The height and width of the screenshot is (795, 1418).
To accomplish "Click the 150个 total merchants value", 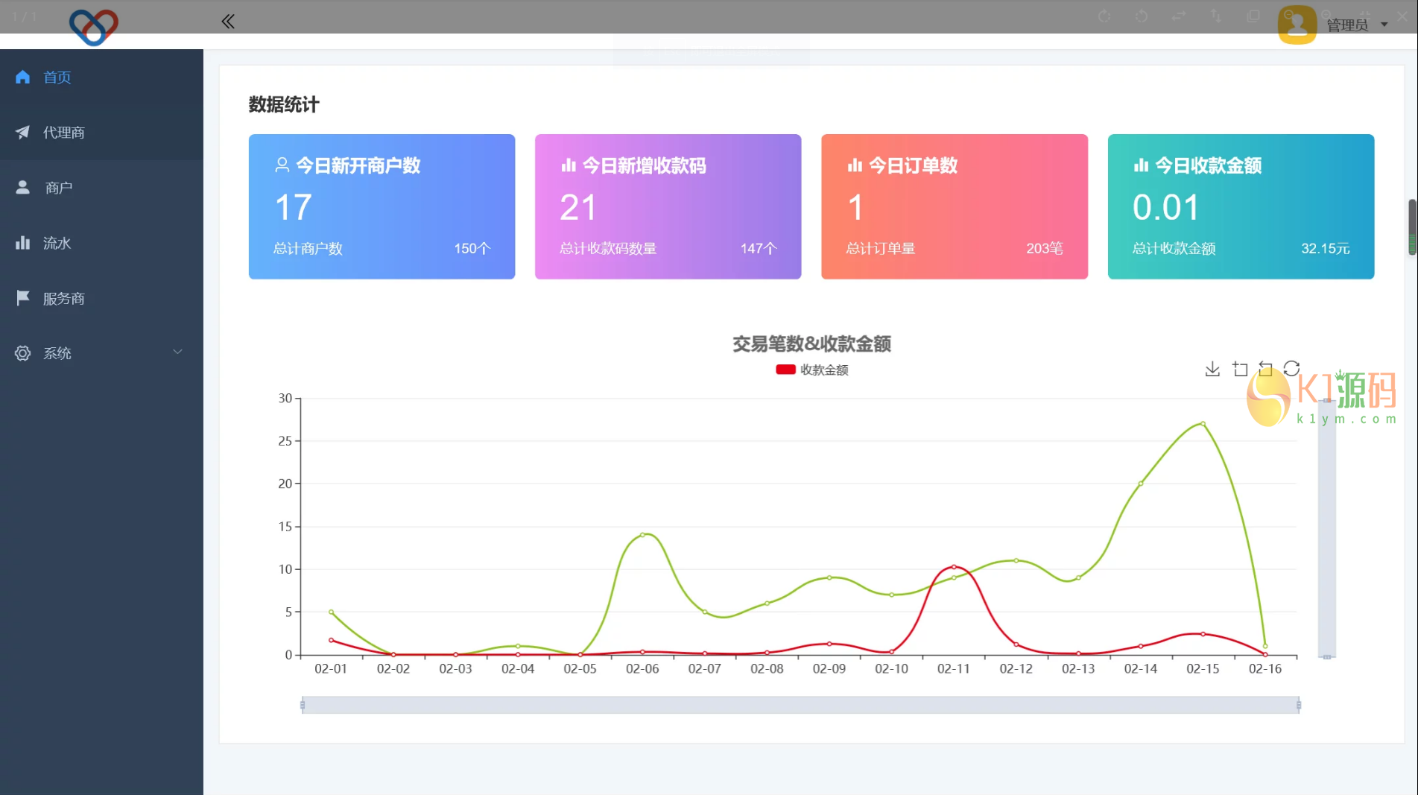I will [x=472, y=248].
